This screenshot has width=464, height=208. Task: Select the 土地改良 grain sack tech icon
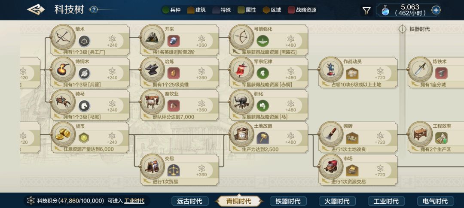coord(241,134)
